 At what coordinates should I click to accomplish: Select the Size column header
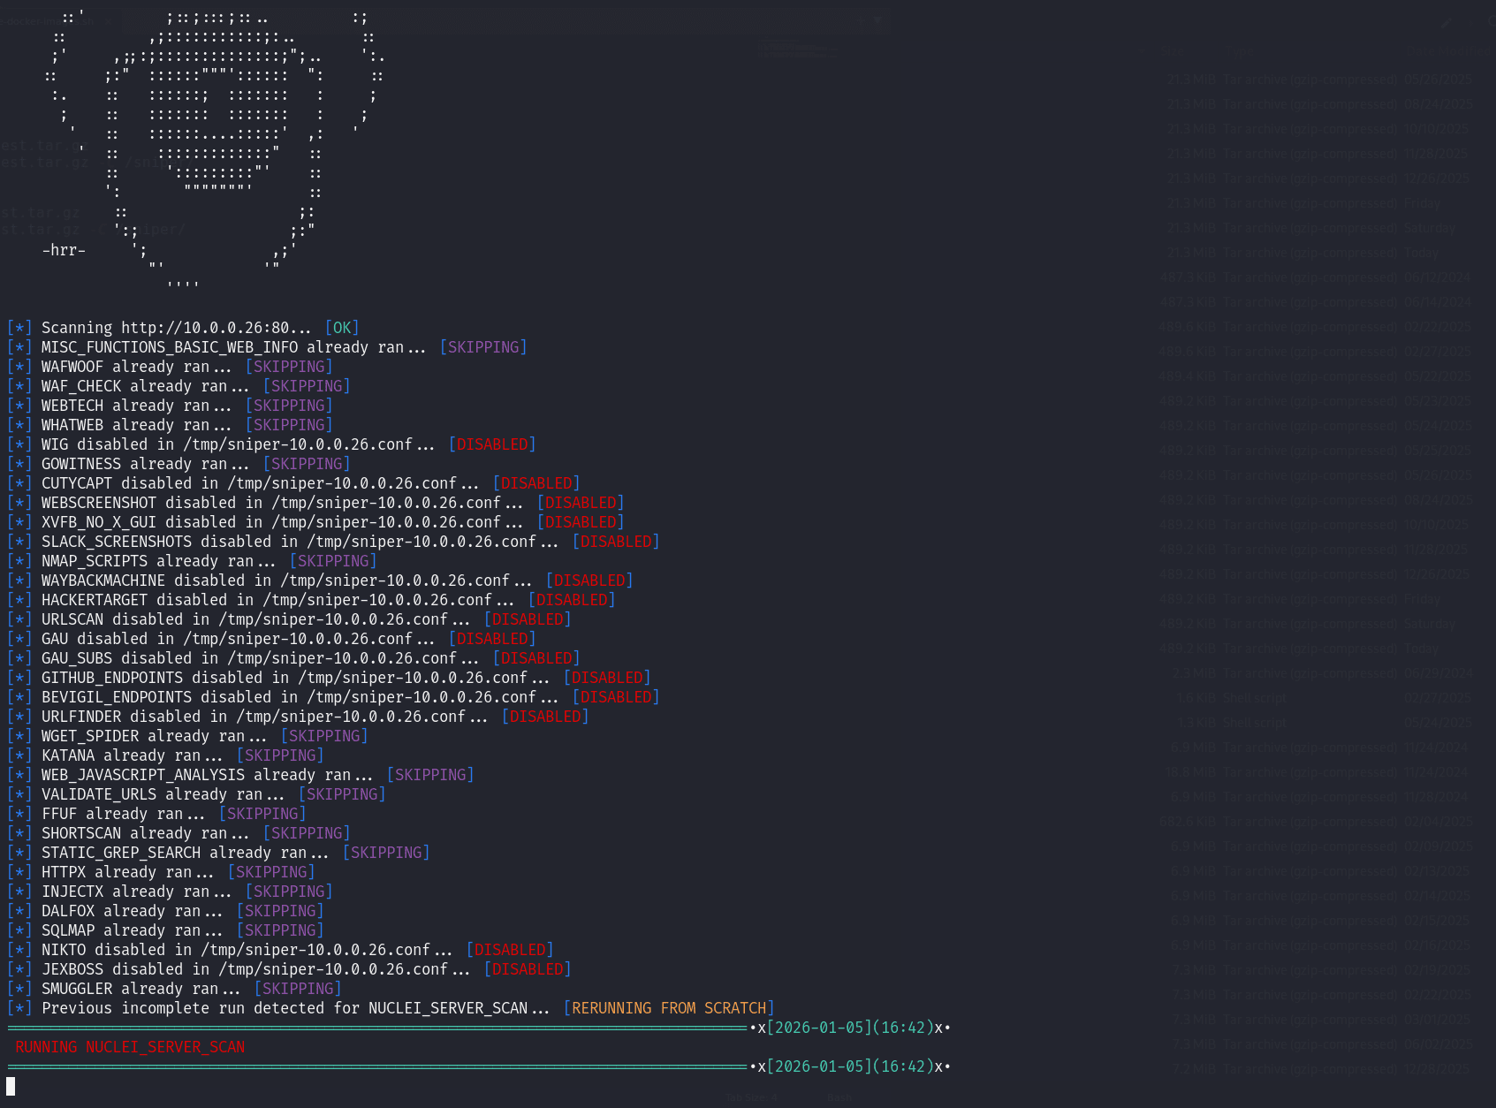click(1172, 51)
